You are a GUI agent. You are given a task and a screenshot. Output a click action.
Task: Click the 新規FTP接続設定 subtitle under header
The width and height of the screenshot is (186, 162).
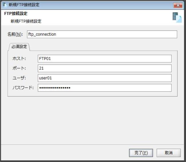click(26, 21)
